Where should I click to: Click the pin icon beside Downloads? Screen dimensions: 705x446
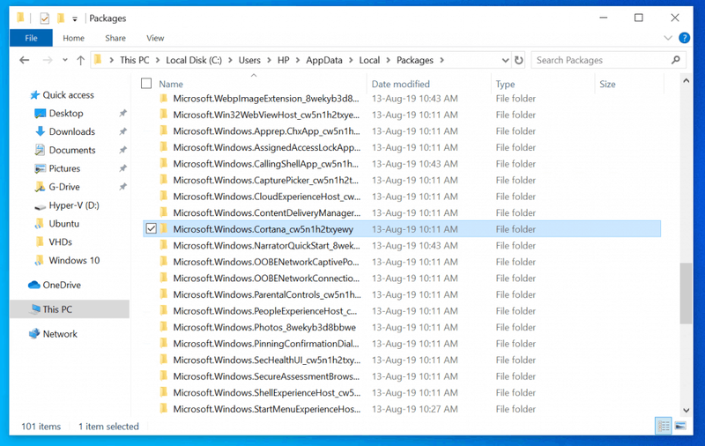click(122, 131)
